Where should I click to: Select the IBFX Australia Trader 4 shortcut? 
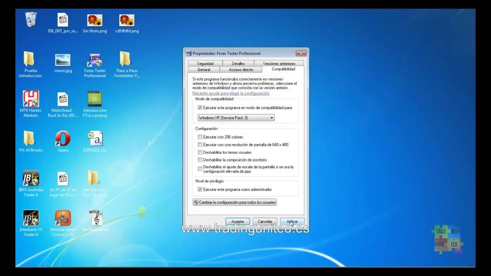31,178
